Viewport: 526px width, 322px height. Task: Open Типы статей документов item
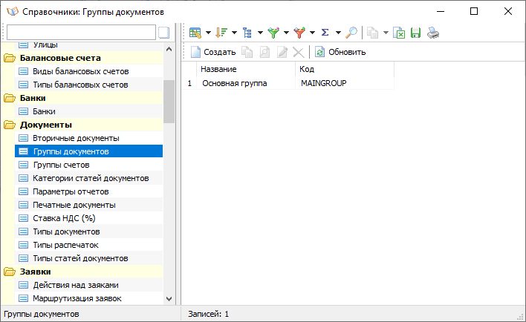(x=80, y=258)
